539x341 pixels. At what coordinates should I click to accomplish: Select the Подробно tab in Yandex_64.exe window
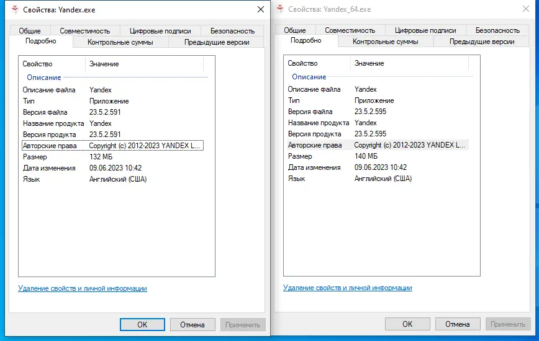click(306, 40)
